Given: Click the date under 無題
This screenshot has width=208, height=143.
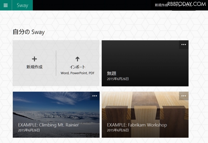Looking at the screenshot, I should (118, 79).
